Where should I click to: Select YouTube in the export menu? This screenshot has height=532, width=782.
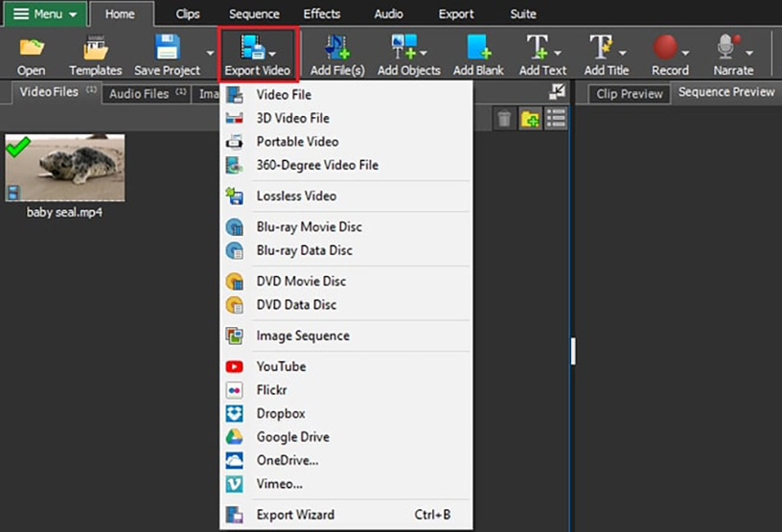(x=281, y=366)
